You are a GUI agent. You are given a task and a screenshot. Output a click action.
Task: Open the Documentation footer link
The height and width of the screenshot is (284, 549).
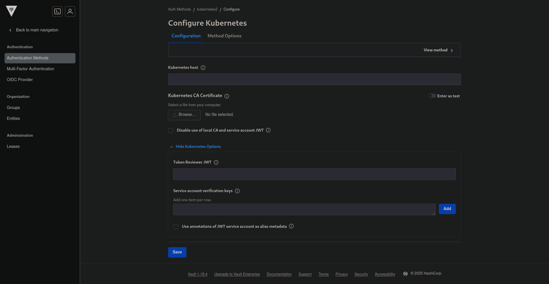[x=279, y=274]
